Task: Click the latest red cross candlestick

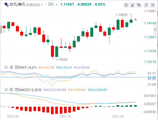Action: tap(135, 20)
